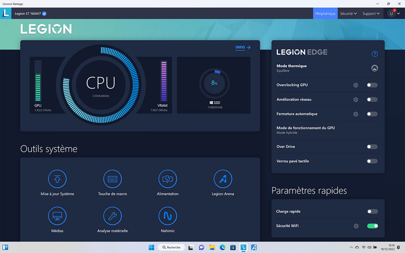Expand the Support dropdown menu
Screen dimensions: 405x253
[x=371, y=13]
